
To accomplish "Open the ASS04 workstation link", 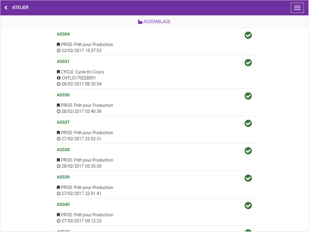I will [x=63, y=34].
